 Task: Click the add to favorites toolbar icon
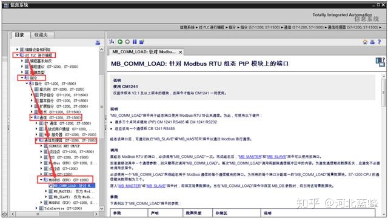point(142,42)
